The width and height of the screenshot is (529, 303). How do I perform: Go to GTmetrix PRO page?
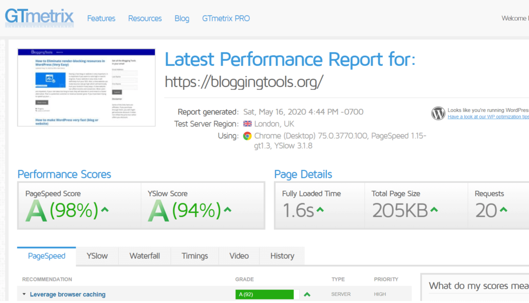coord(226,19)
